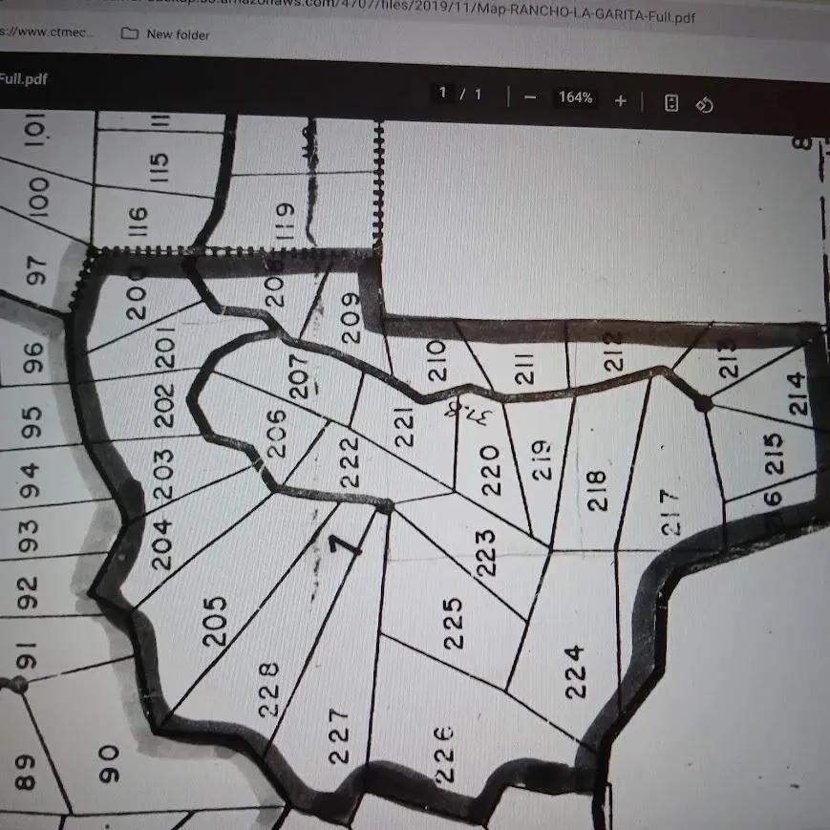Edit the 164% zoom level field

[x=575, y=97]
